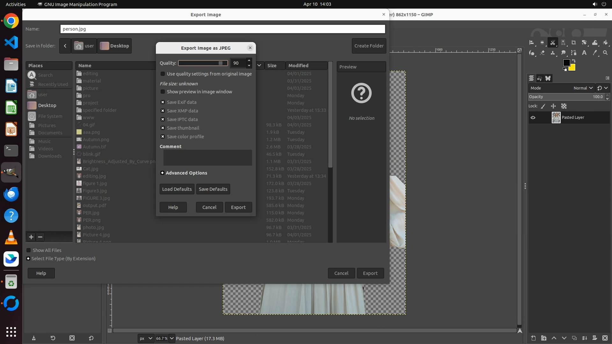Viewport: 612px width, 344px height.
Task: Click the person.jpg name input field
Action: [x=222, y=29]
